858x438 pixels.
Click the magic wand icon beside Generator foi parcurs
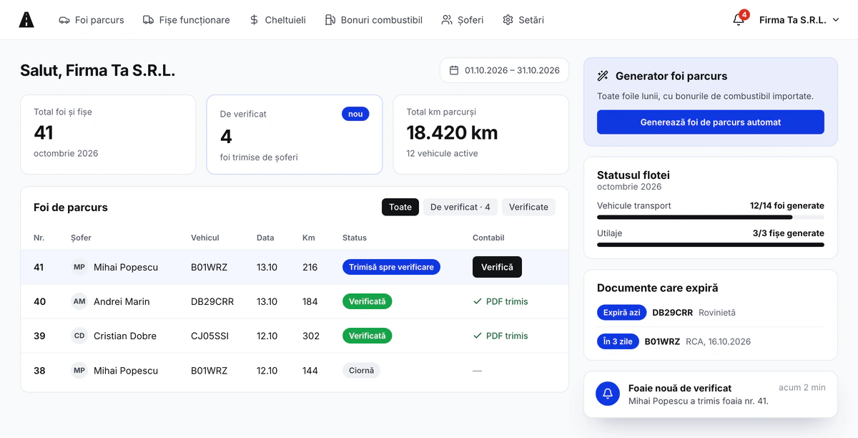click(x=603, y=76)
